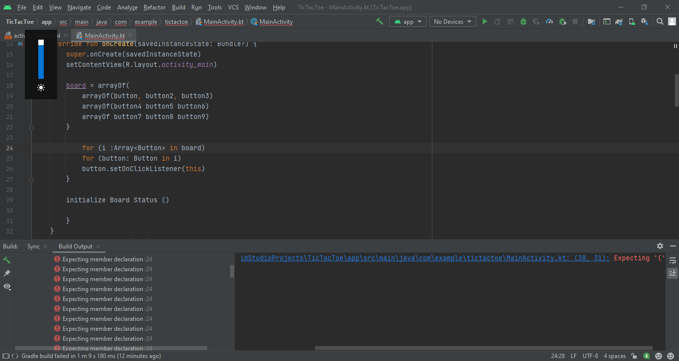Switch to the Sync tab
The height and width of the screenshot is (361, 679).
(x=33, y=246)
